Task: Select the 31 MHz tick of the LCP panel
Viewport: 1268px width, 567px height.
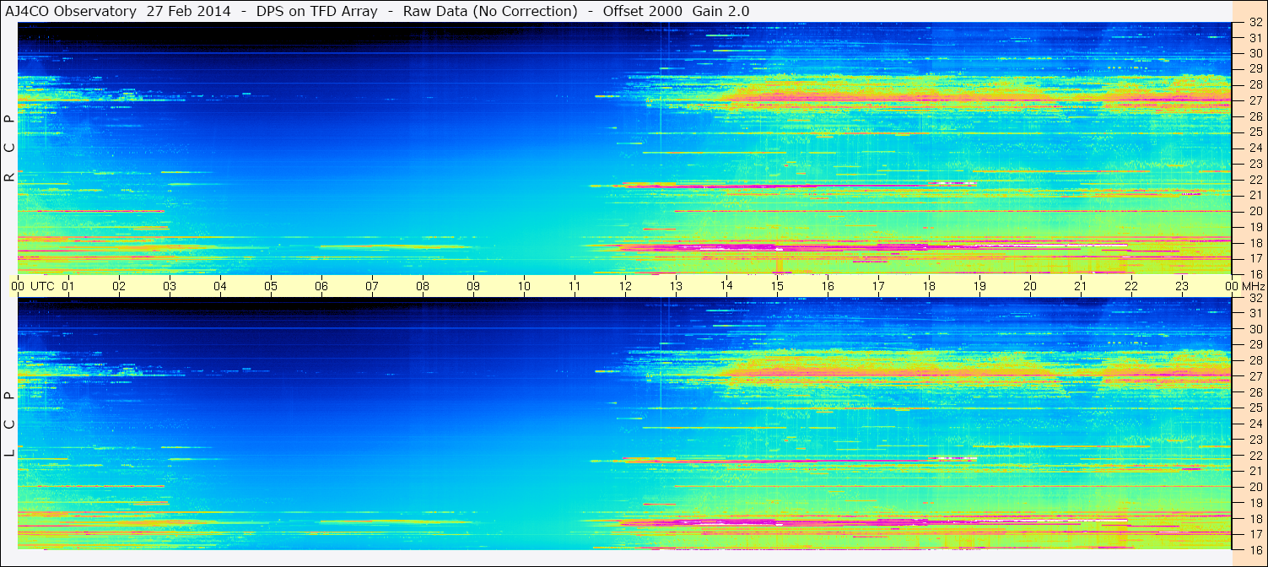Action: (x=1255, y=313)
